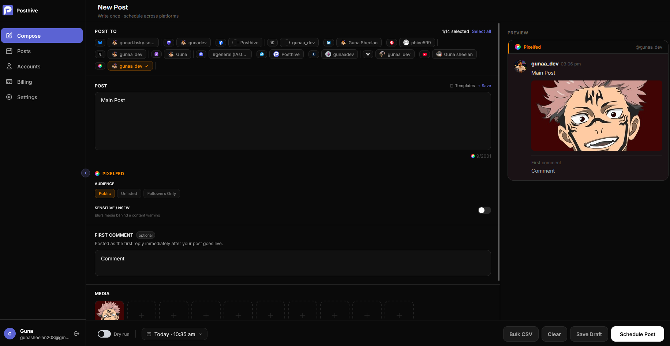Image resolution: width=670 pixels, height=346 pixels.
Task: Click the X (Twitter) platform icon
Action: (100, 54)
